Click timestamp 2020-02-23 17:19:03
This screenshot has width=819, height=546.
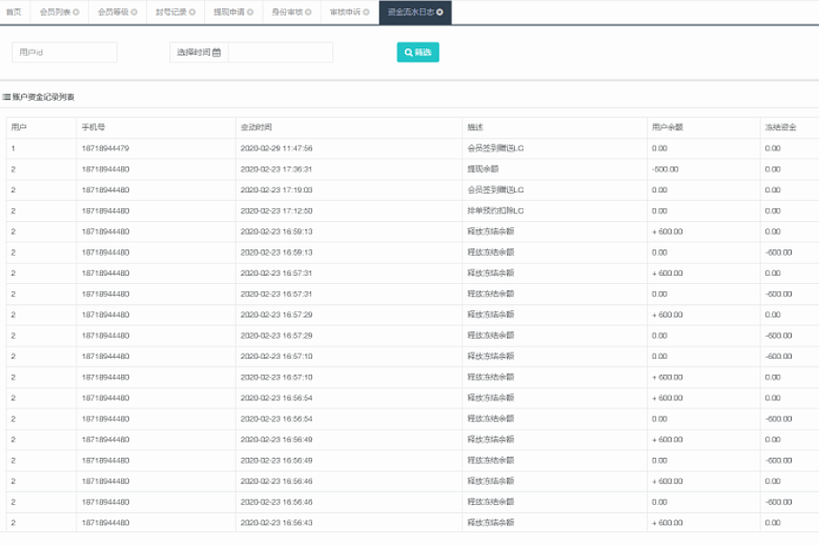click(277, 190)
